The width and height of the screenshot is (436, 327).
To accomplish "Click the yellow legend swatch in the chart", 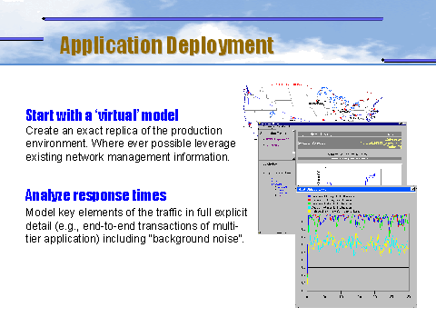I will (x=309, y=211).
